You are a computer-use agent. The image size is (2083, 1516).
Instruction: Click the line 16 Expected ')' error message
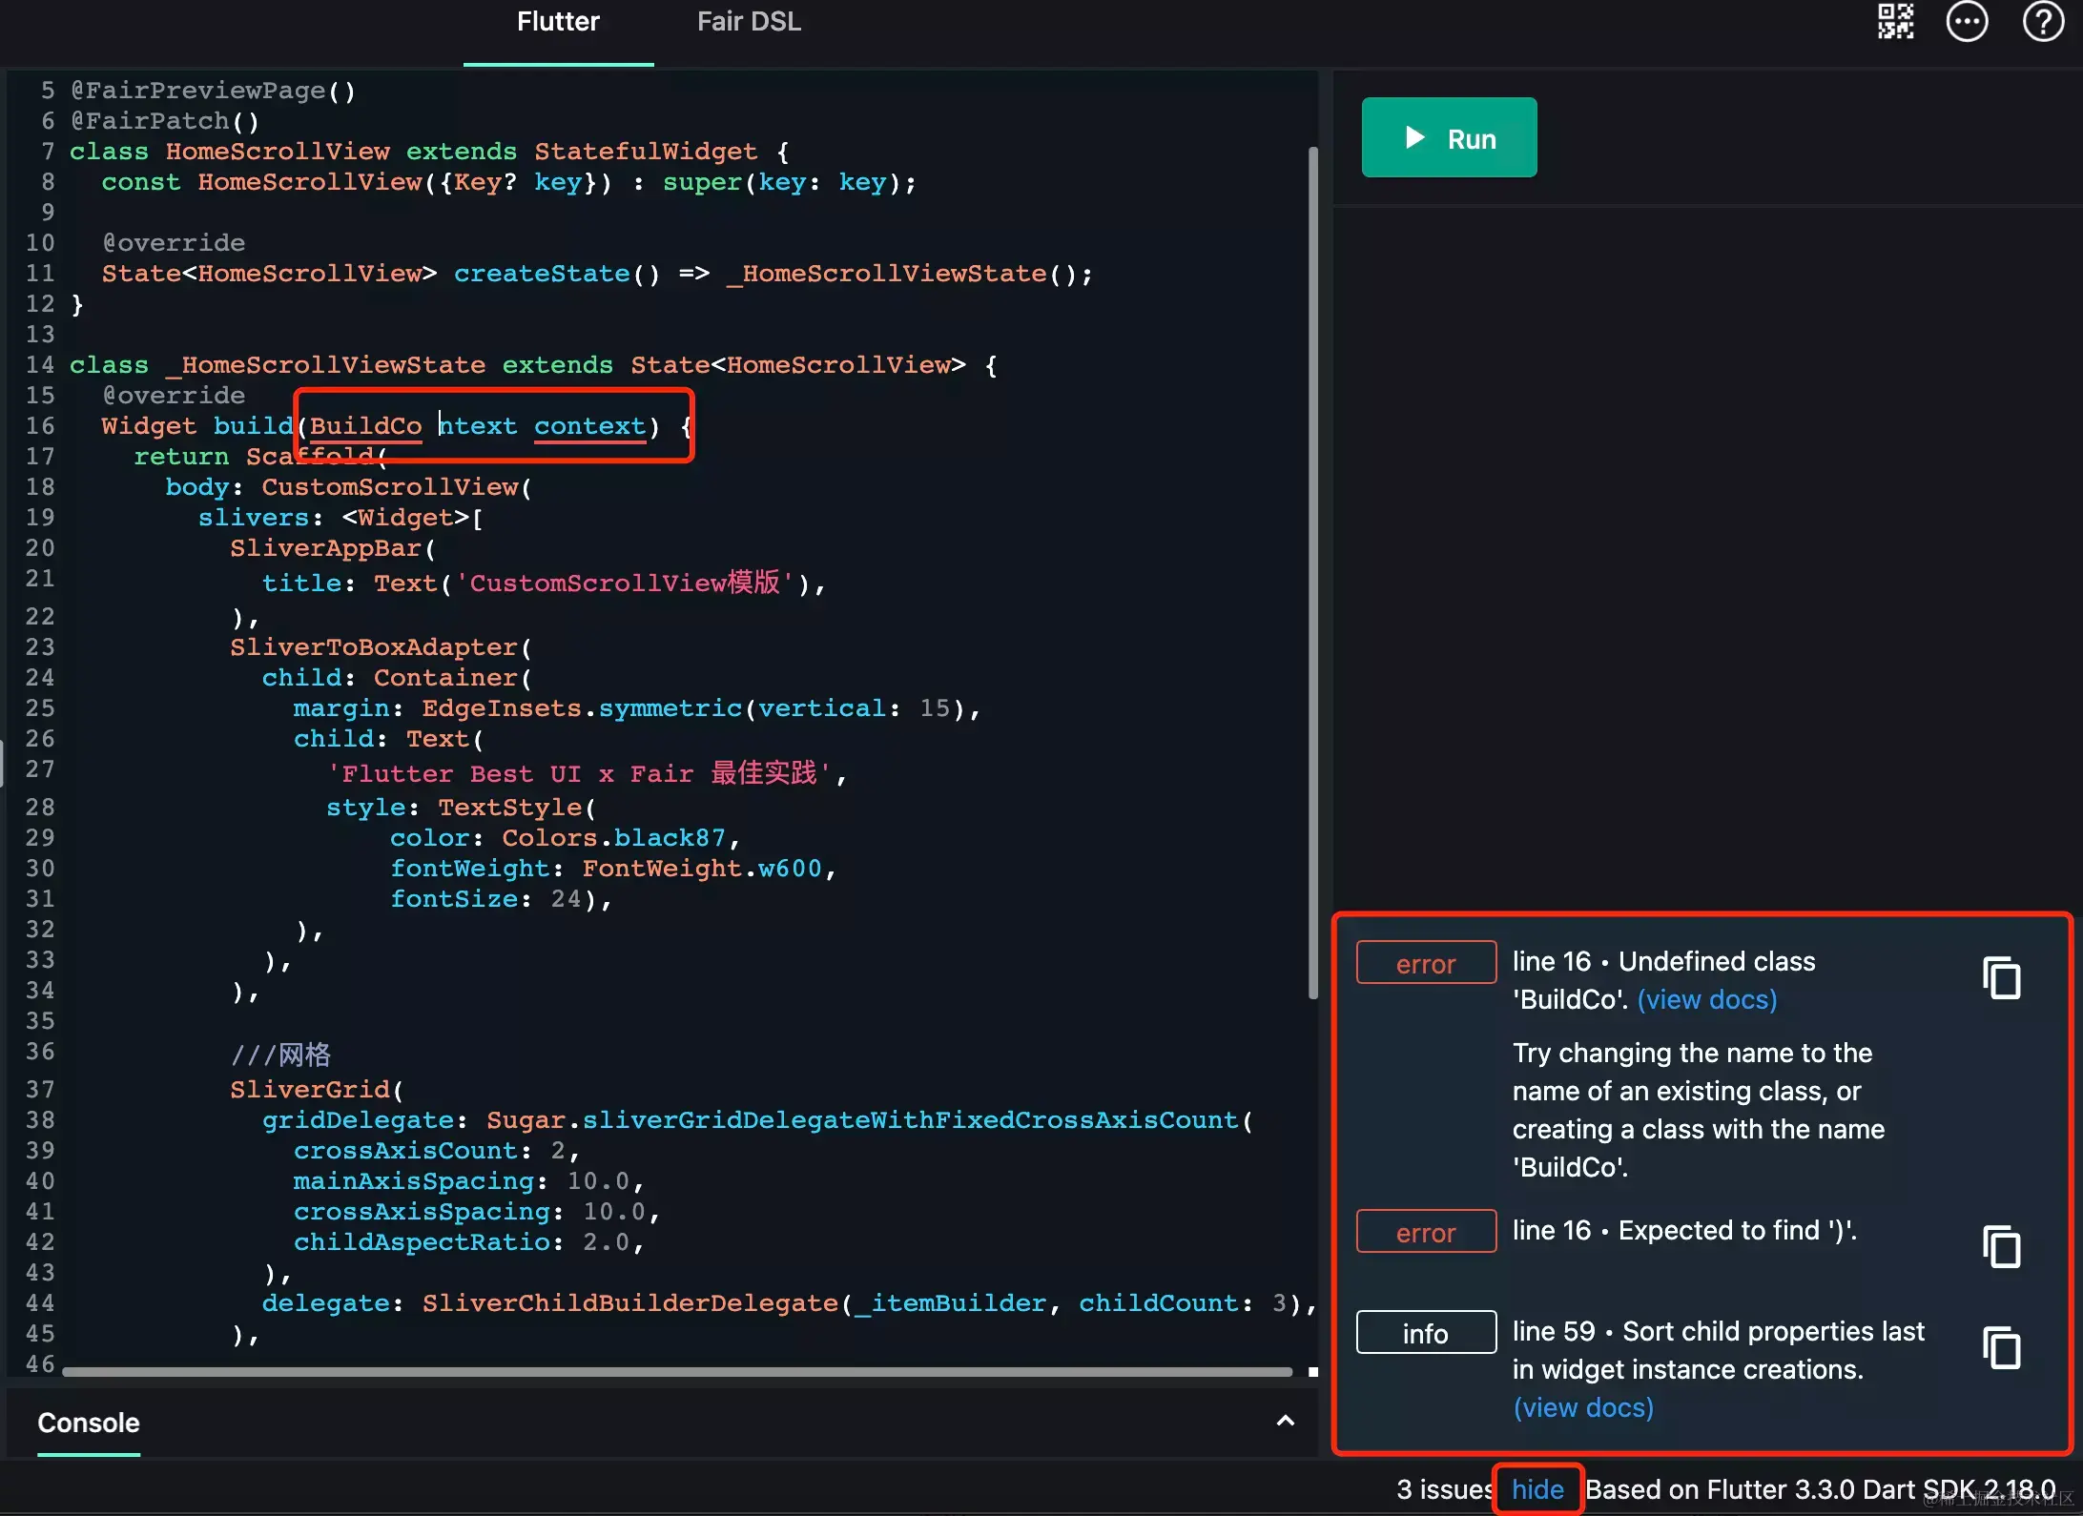point(1684,1230)
